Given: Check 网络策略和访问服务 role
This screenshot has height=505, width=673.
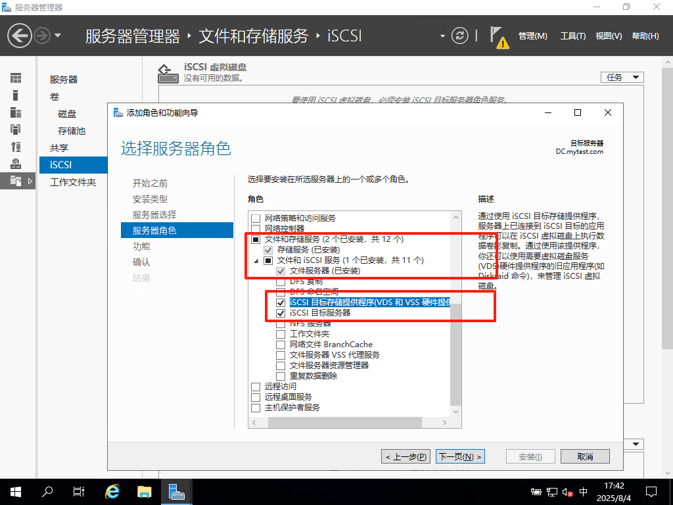Looking at the screenshot, I should point(256,218).
